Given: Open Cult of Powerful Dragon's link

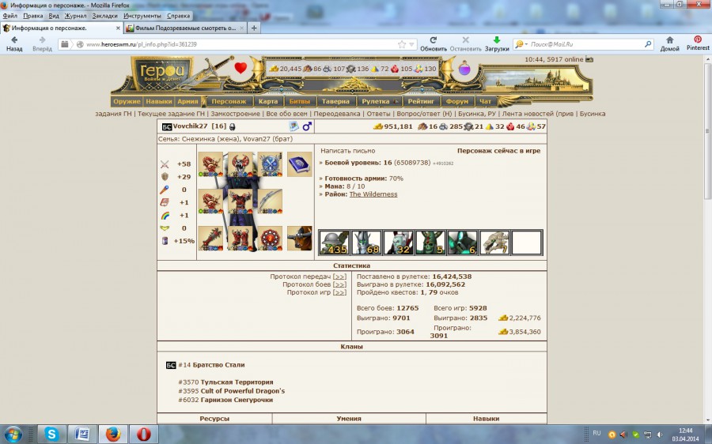Looking at the screenshot, I should click(243, 391).
